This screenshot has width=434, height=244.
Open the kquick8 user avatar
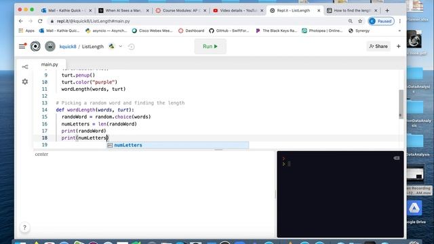click(x=50, y=46)
